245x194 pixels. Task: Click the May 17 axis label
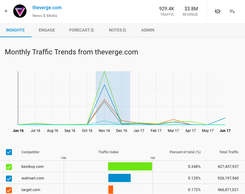208,131
